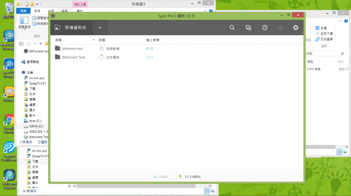
Task: Open the Video Tools tab in Explorer
Action: point(80,4)
